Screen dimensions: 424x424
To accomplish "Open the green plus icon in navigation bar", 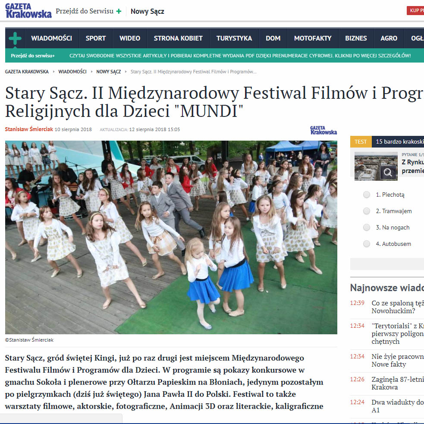I will pos(15,38).
